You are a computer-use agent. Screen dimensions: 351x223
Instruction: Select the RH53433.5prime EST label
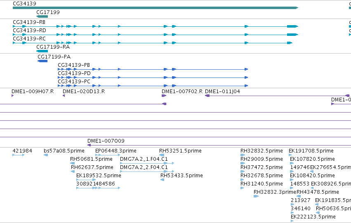(182, 176)
